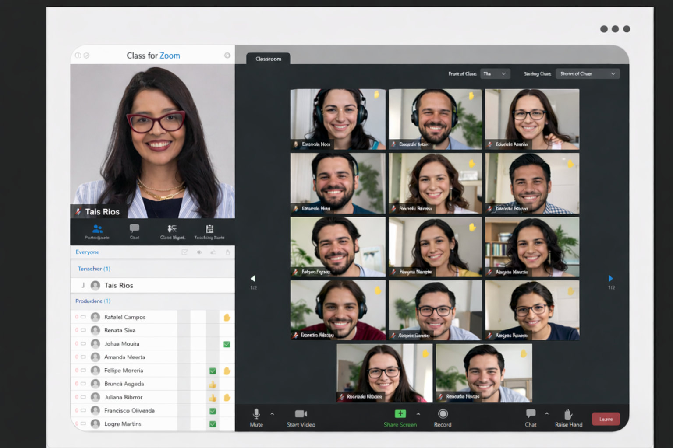Viewport: 673px width, 448px height.
Task: Open Chat from the bottom toolbar
Action: 531,413
